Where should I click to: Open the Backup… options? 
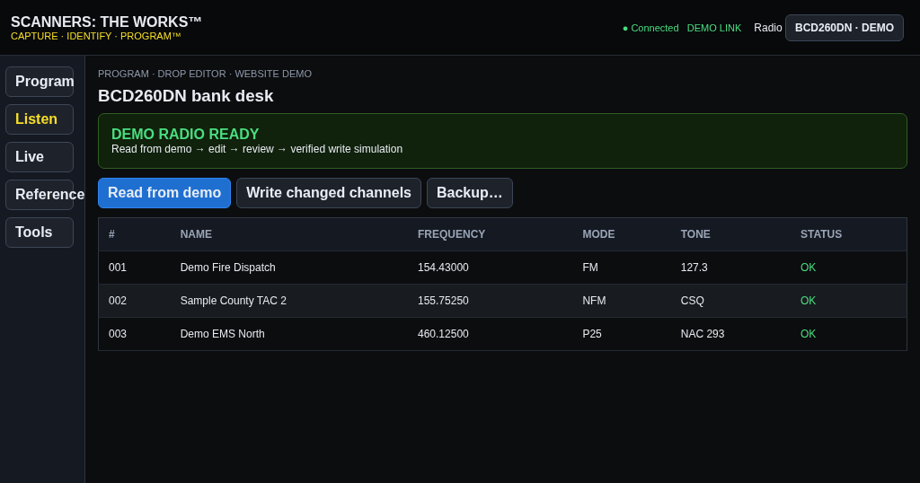point(469,193)
